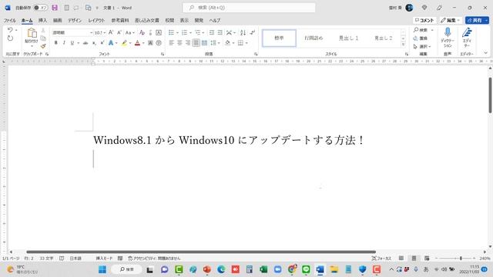The width and height of the screenshot is (493, 277).
Task: Apply the Heading 1 style
Action: coord(348,38)
